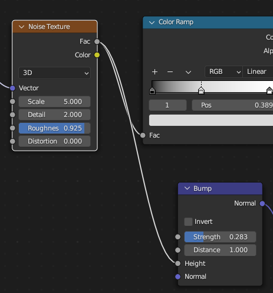Enable the Invert checkbox in Bump

188,222
